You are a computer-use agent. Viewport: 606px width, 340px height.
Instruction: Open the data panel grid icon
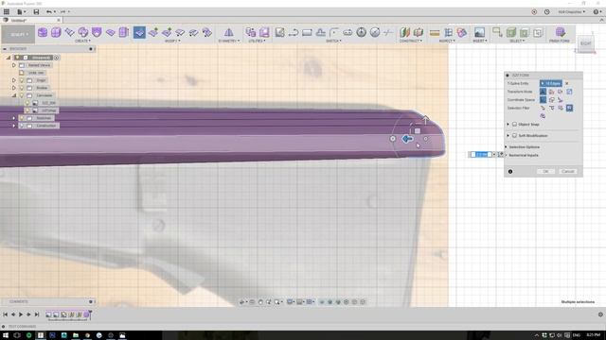[x=7, y=12]
